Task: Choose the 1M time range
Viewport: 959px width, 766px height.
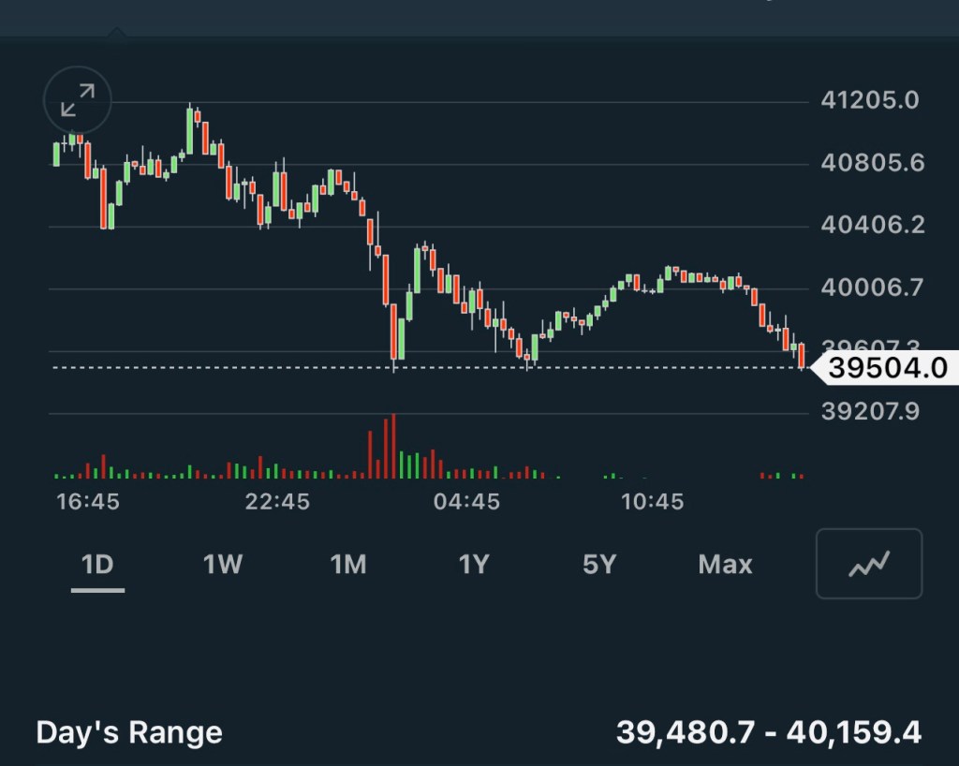Action: (x=348, y=565)
